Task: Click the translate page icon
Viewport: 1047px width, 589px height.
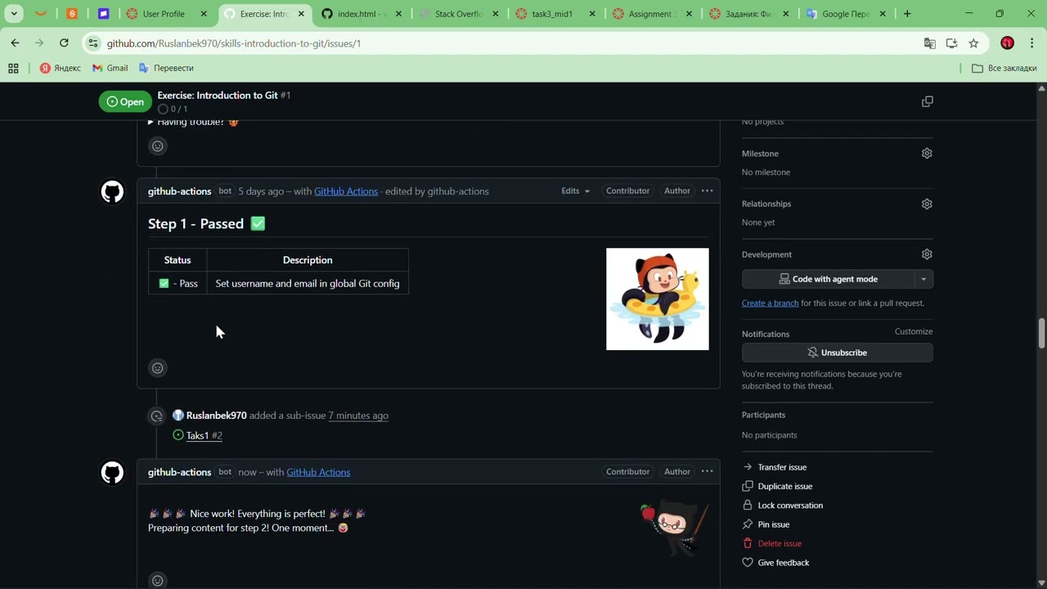Action: click(930, 43)
